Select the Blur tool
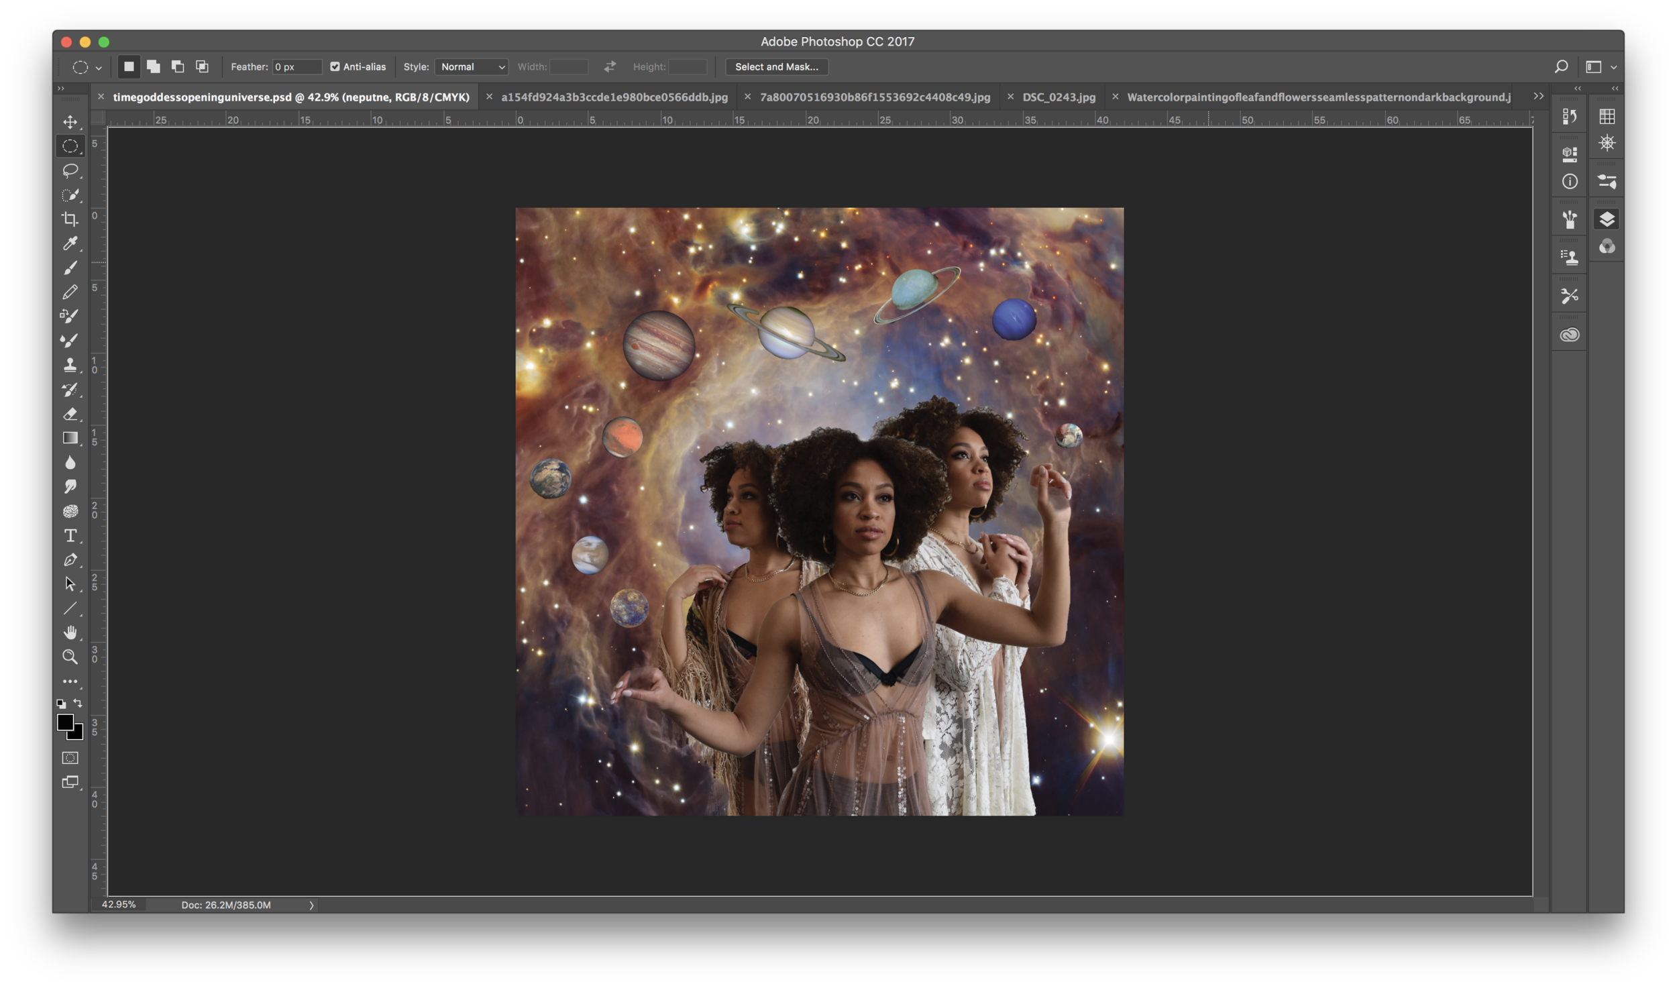 [x=70, y=462]
